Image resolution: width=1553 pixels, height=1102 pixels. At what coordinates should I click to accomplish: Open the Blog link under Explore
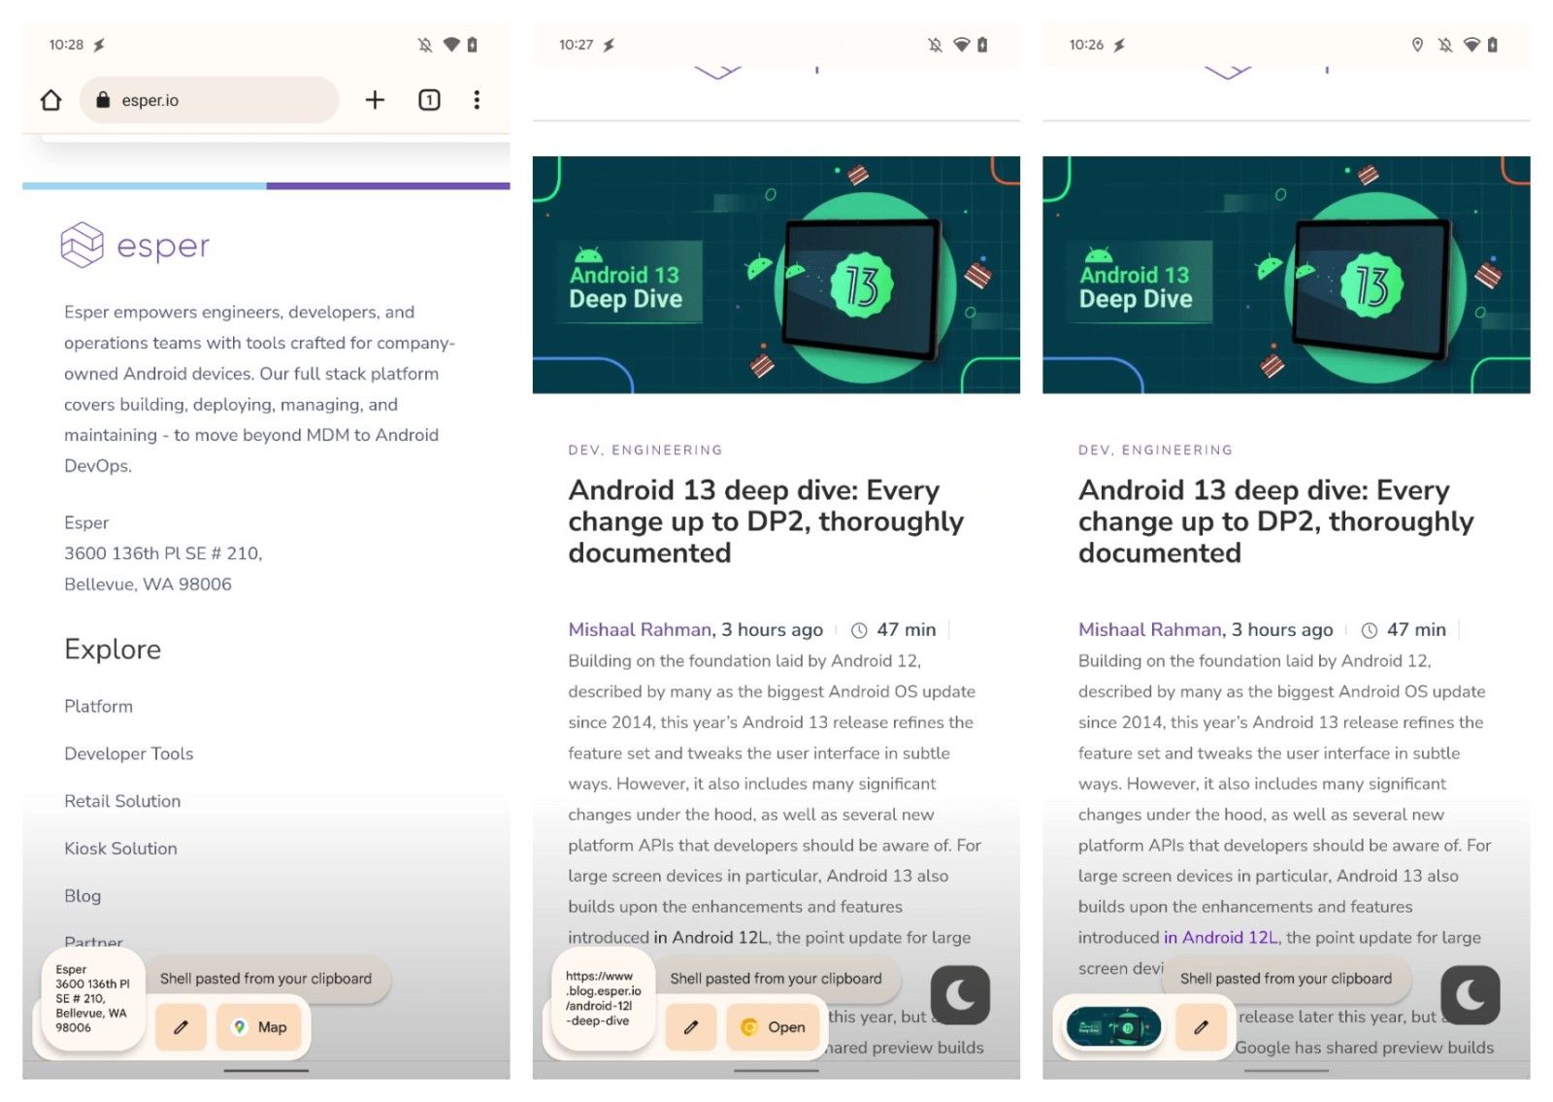coord(83,896)
